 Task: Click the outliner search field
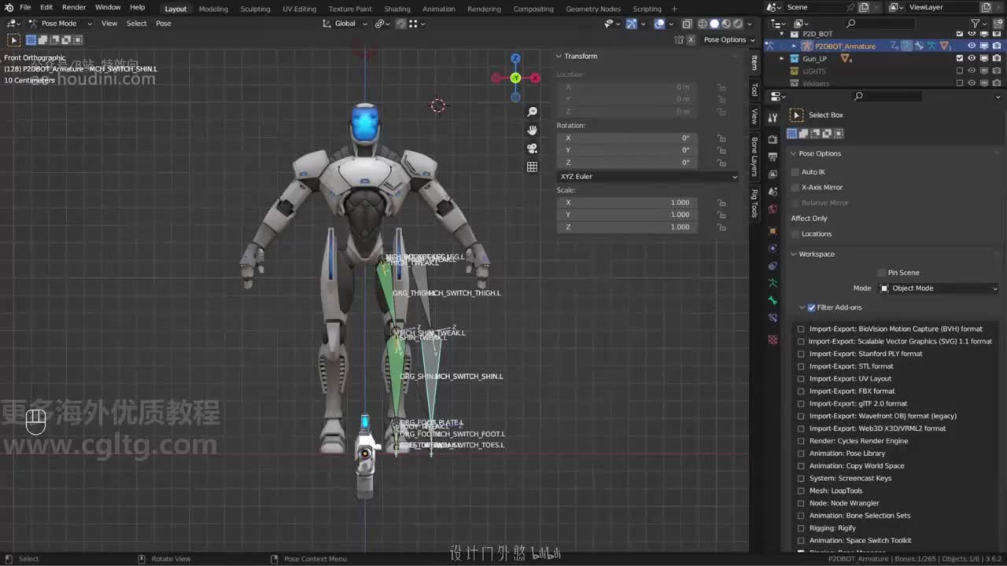pyautogui.click(x=881, y=24)
